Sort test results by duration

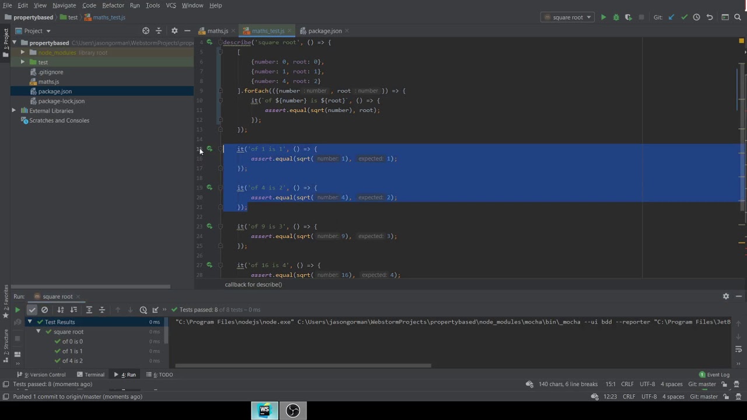coord(74,310)
